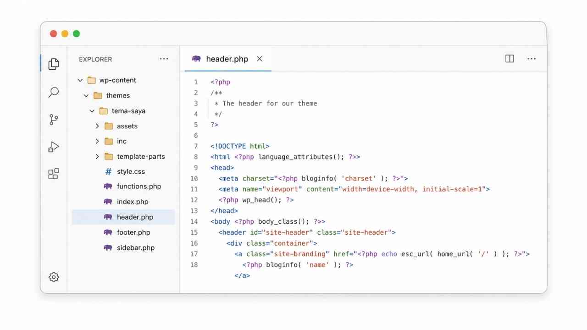Click the '<?php' opening tag on line 1
Screen dimensions: 587x330
[x=221, y=82]
